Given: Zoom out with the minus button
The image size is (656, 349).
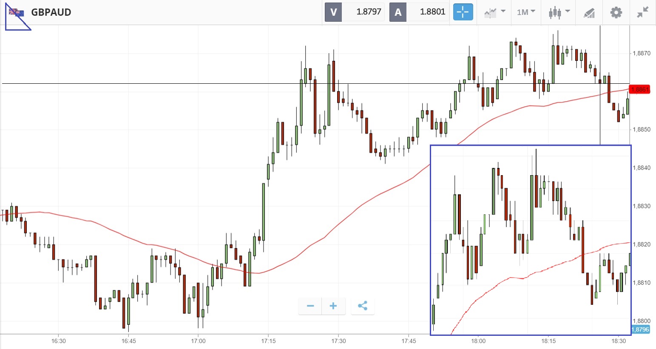Looking at the screenshot, I should click(x=310, y=306).
